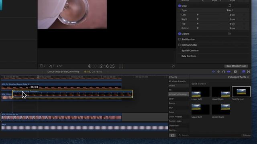The width and height of the screenshot is (257, 144).
Task: Select the Basics effects category
Action: [172, 103]
